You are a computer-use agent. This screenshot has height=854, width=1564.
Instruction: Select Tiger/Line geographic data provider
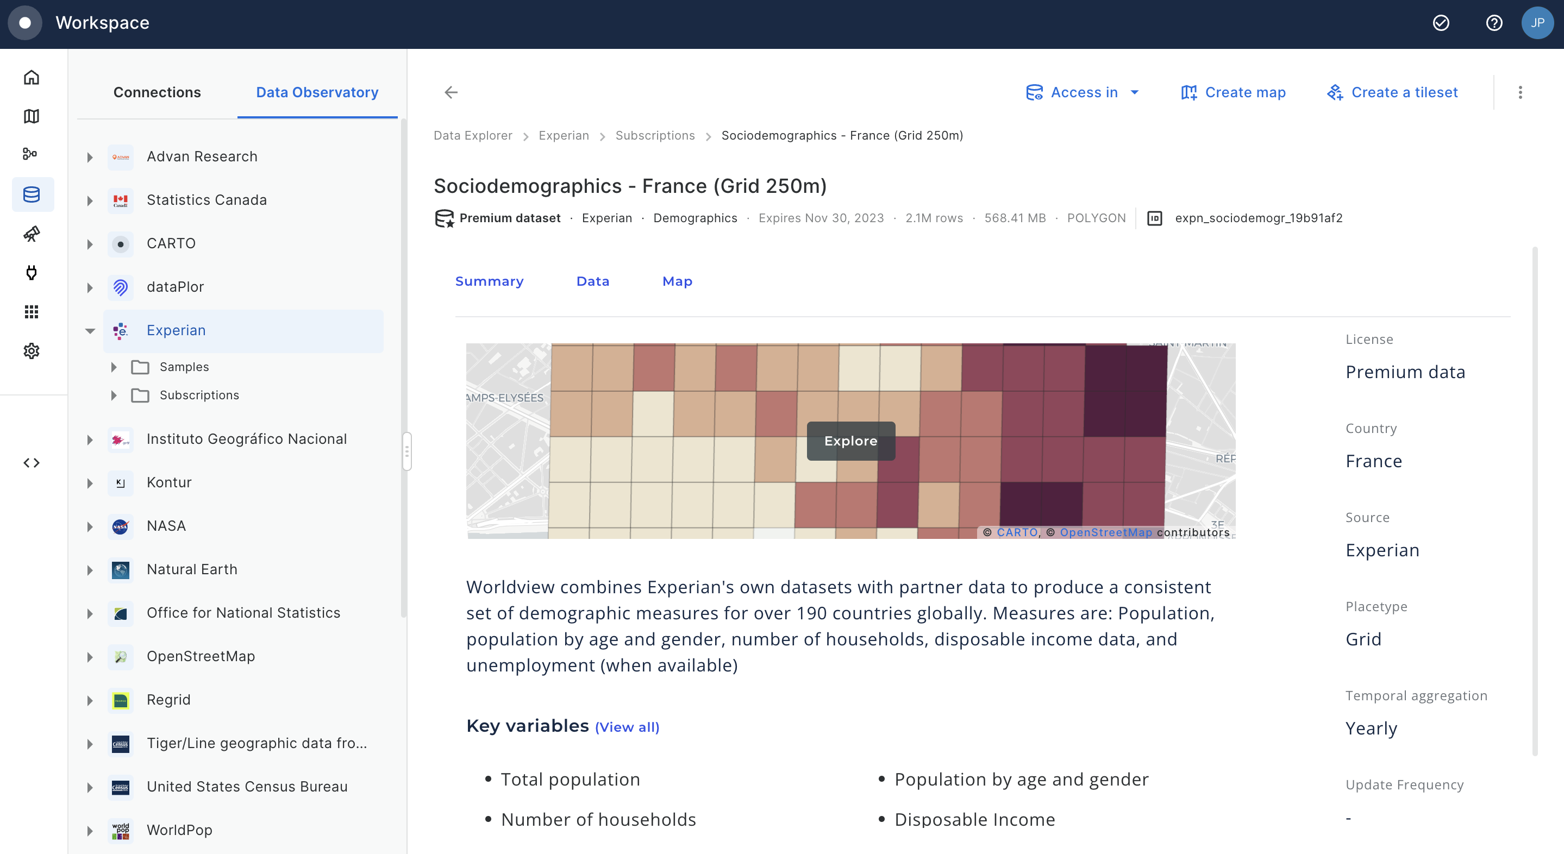[257, 744]
